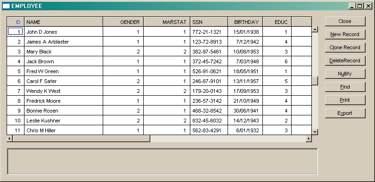Click the horizontal scrollbar left arrow

(x=9, y=138)
